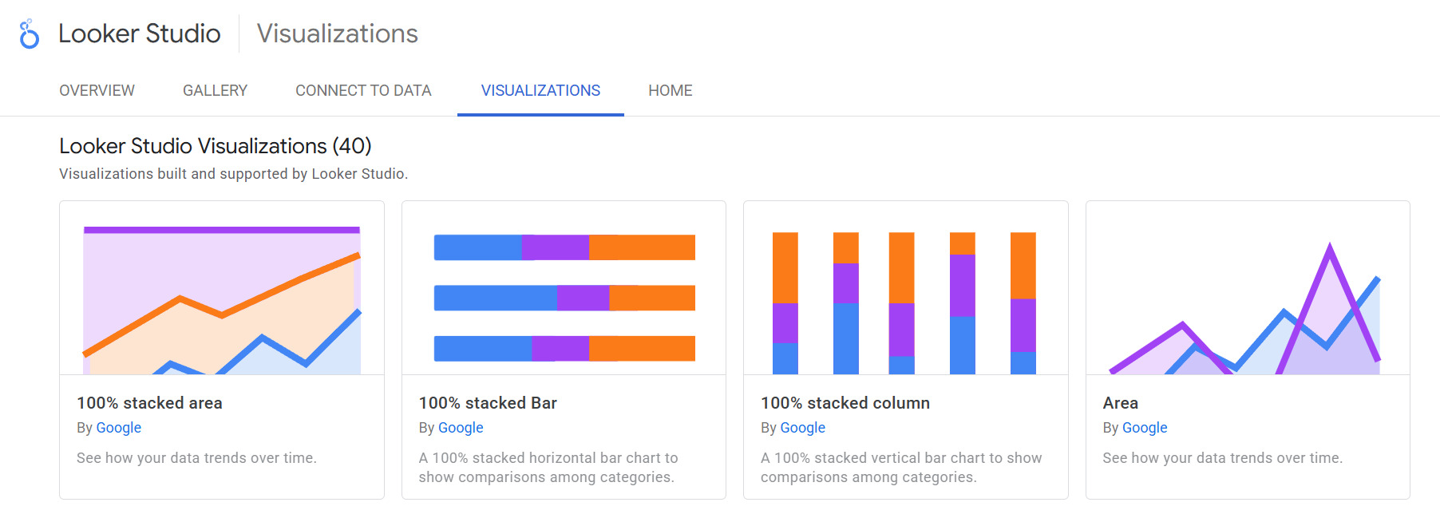Click Google link under 100% stacked area
Viewport: 1440px width, 514px height.
point(118,428)
